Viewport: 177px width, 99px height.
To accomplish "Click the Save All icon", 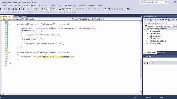I will click(19, 9).
